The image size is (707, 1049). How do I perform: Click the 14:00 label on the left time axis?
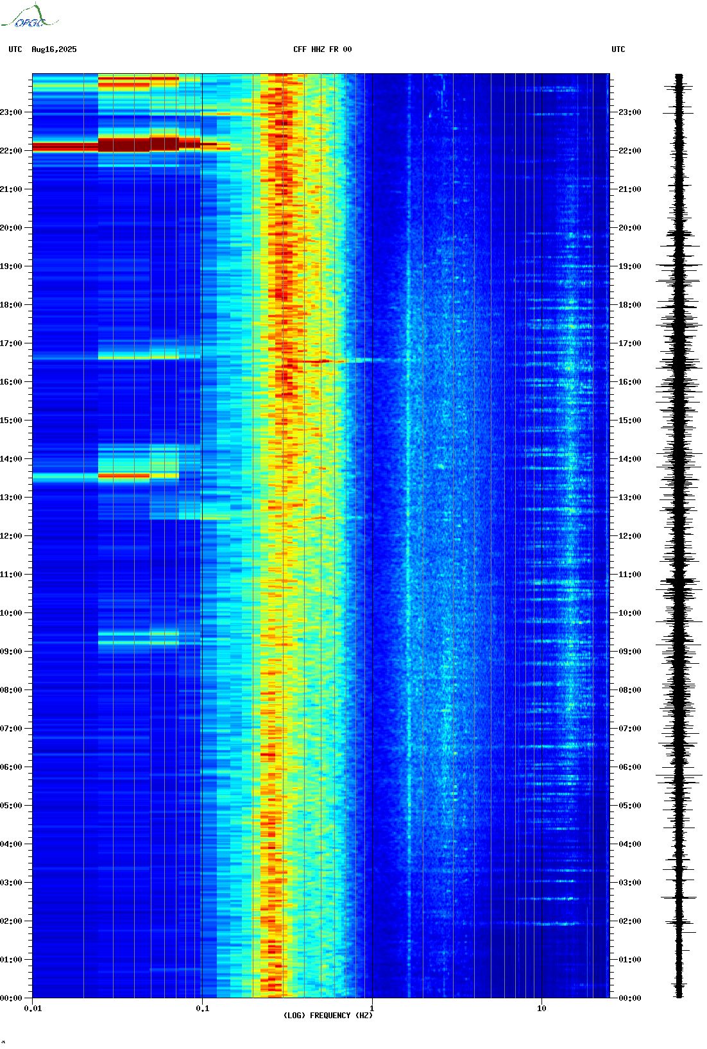pyautogui.click(x=11, y=459)
